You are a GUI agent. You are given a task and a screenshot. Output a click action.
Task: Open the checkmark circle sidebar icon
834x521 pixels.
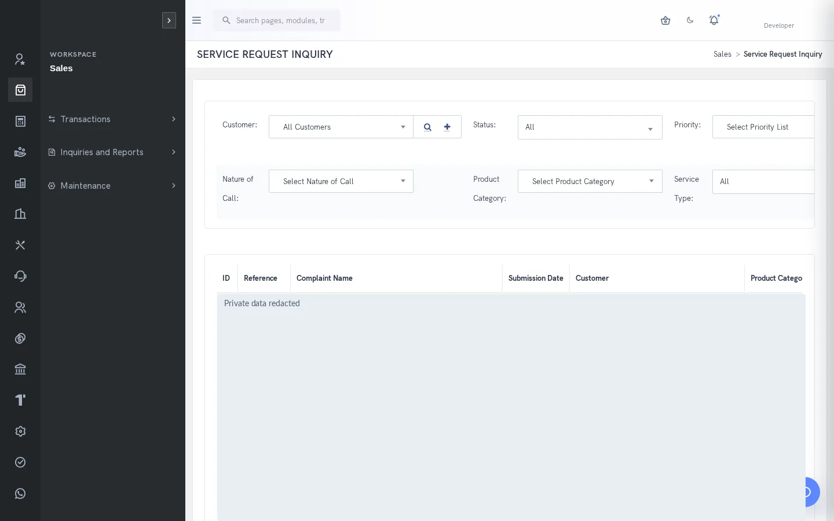click(x=20, y=463)
